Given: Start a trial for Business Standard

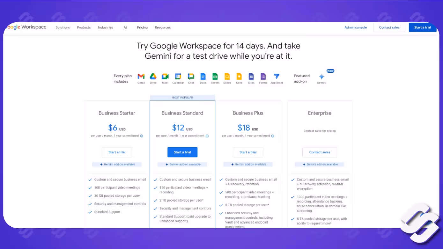Looking at the screenshot, I should (x=182, y=152).
